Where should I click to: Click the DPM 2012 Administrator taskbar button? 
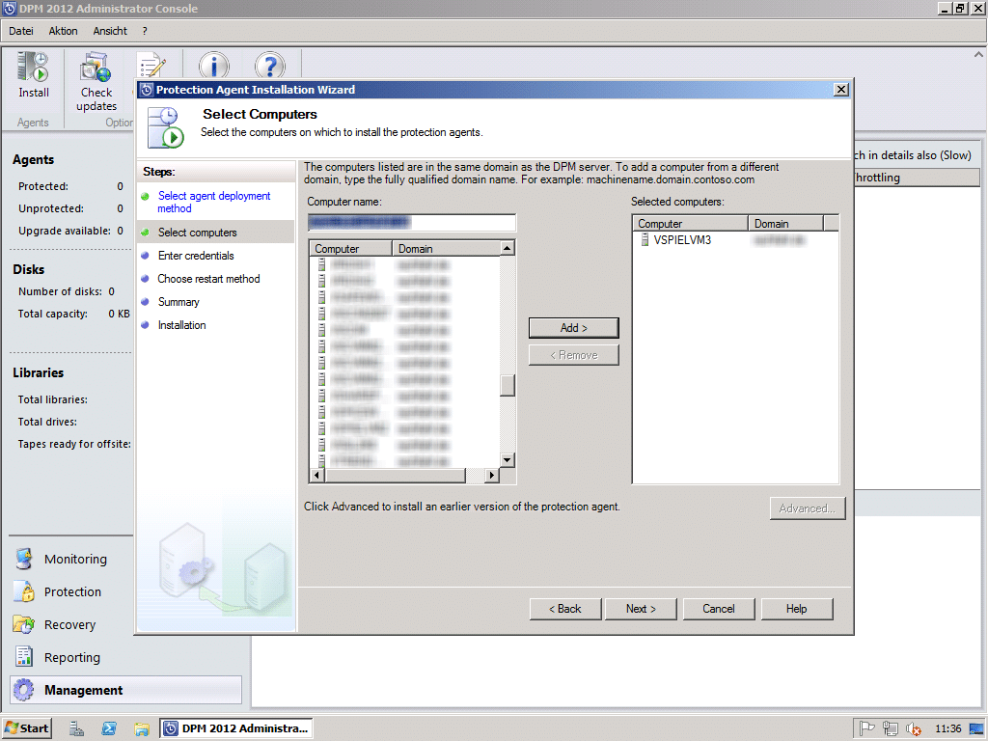[x=235, y=728]
